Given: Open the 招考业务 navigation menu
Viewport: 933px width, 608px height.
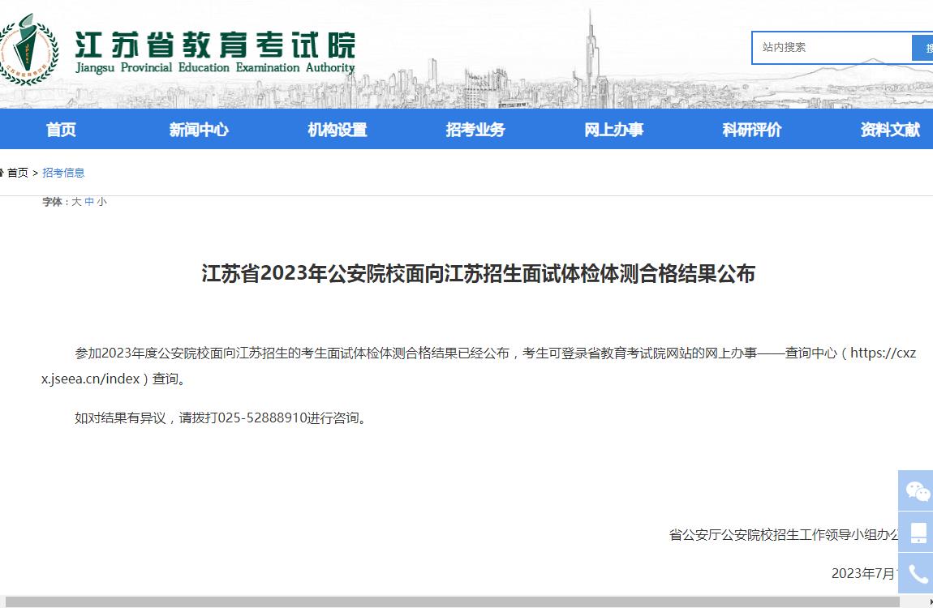Looking at the screenshot, I should 475,130.
